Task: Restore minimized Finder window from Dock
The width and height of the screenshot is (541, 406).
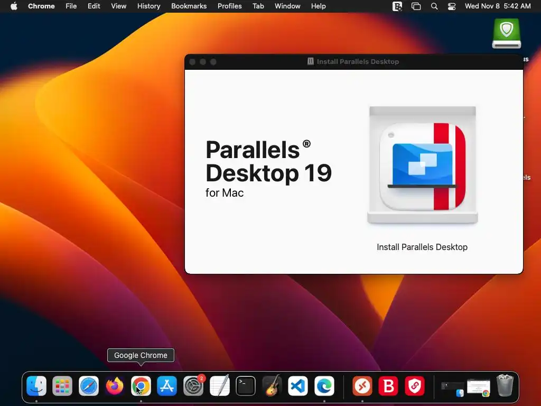Action: [x=453, y=388]
